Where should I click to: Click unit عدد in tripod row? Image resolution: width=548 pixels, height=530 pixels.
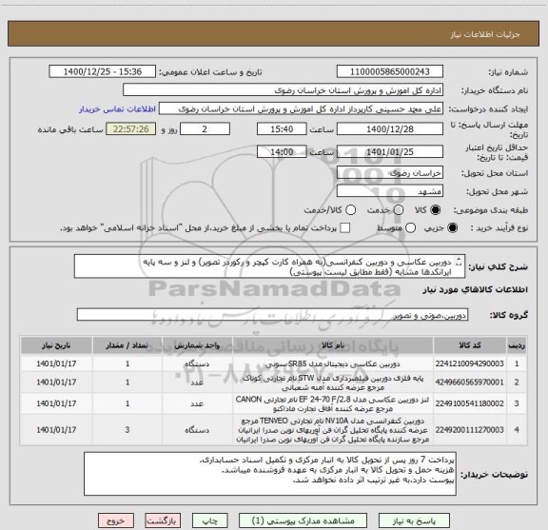pos(197,383)
